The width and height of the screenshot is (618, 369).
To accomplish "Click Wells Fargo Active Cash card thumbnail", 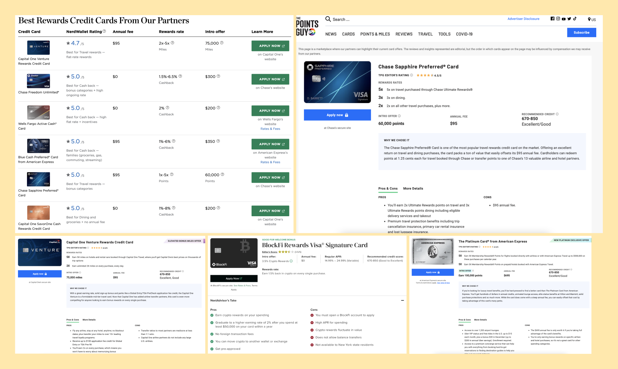I will click(x=38, y=112).
